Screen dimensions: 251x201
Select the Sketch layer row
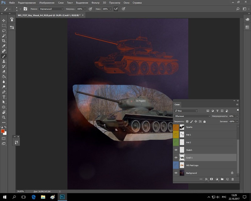coord(205,150)
